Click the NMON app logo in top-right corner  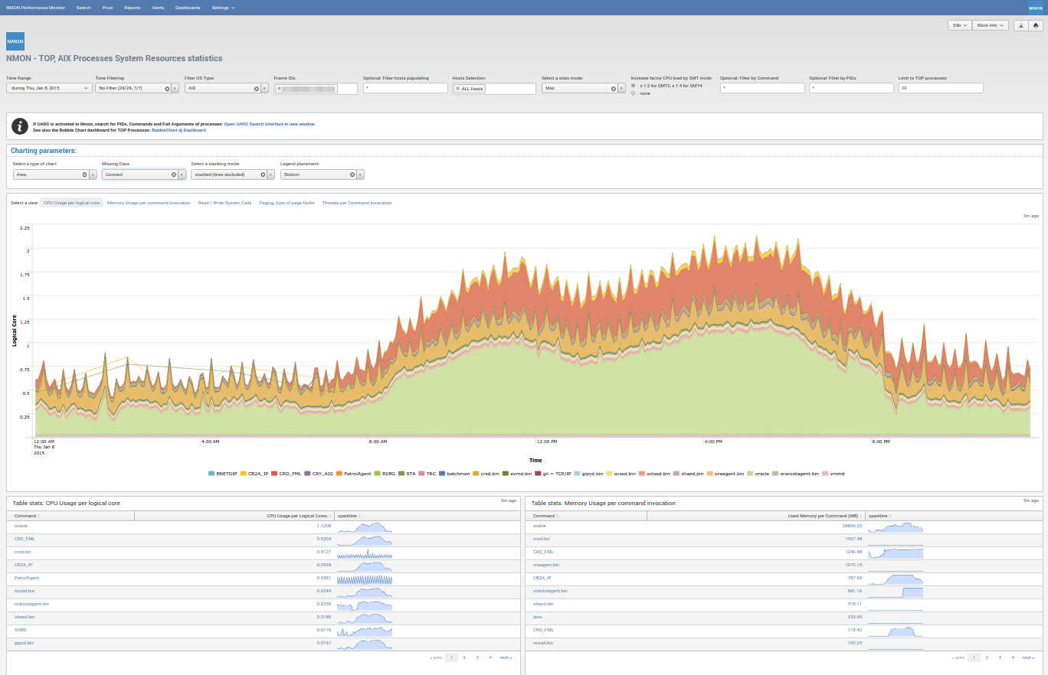tap(1035, 8)
